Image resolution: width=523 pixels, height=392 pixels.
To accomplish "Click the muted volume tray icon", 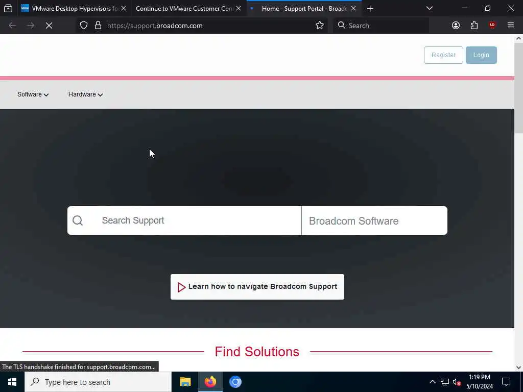I will tap(457, 382).
